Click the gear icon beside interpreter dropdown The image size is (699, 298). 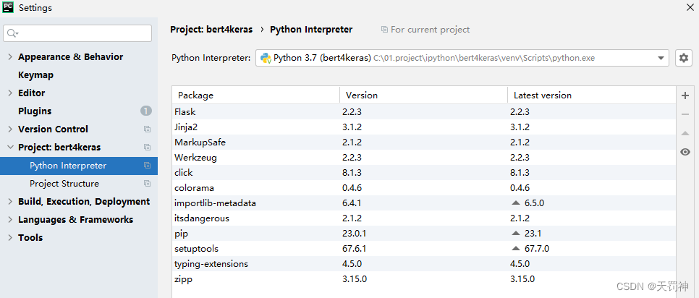tap(684, 58)
